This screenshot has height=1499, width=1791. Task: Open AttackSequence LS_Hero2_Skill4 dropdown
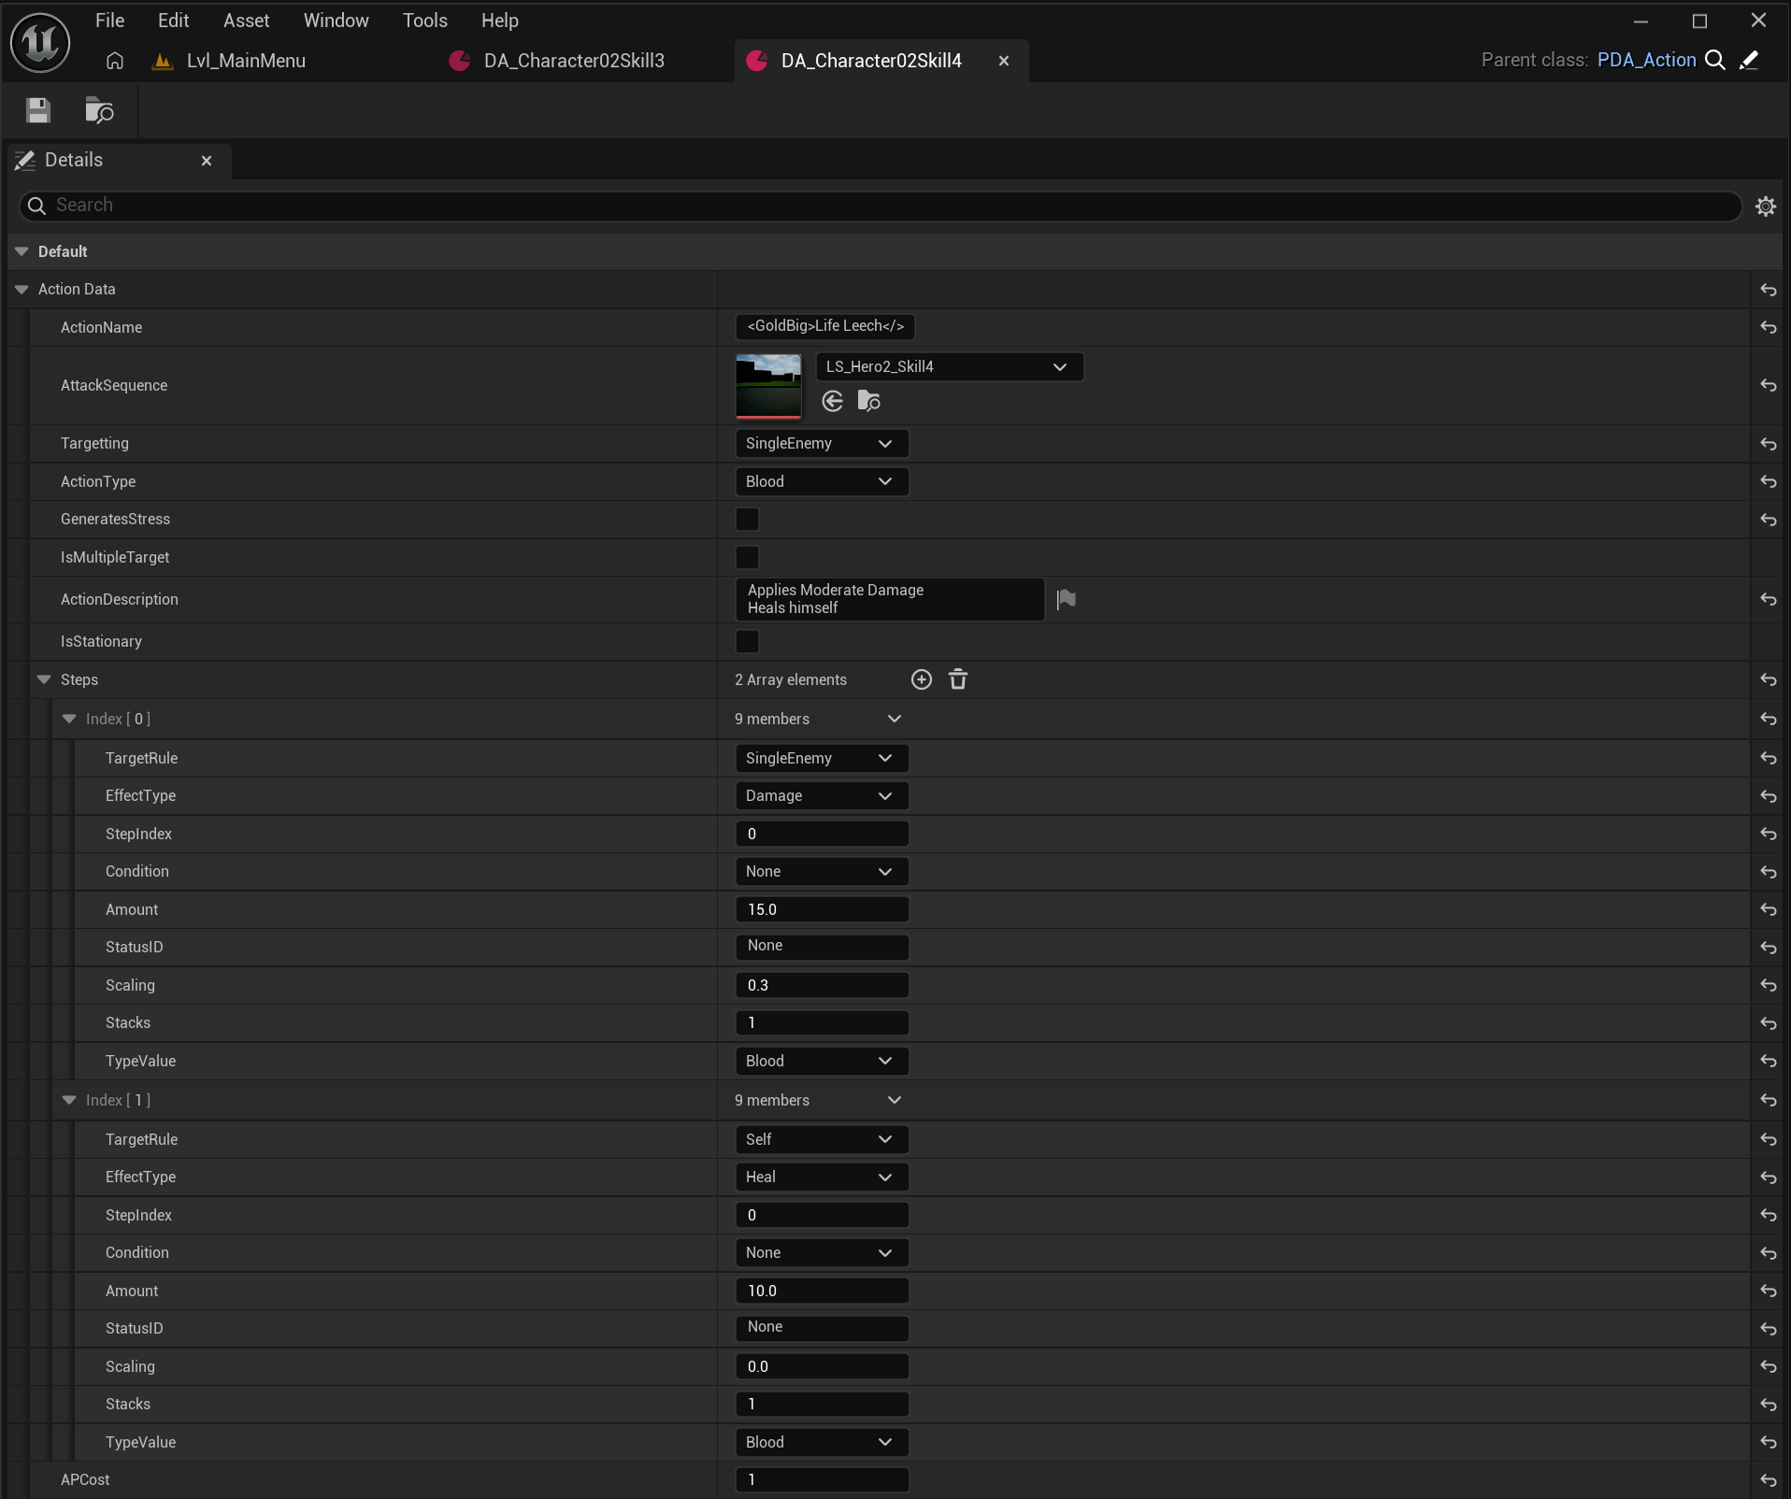pyautogui.click(x=950, y=366)
